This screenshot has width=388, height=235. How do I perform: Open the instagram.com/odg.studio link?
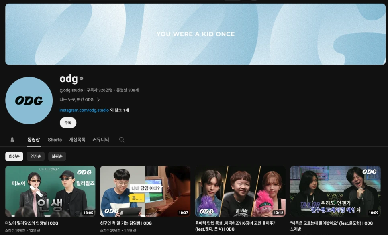click(84, 110)
